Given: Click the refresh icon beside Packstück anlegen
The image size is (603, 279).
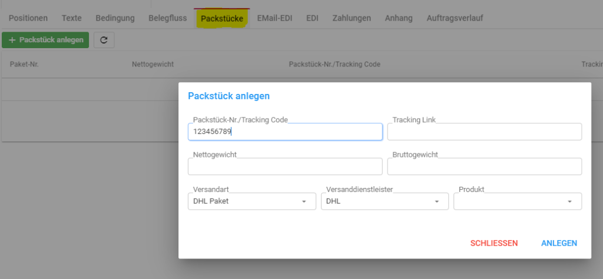Looking at the screenshot, I should point(104,40).
